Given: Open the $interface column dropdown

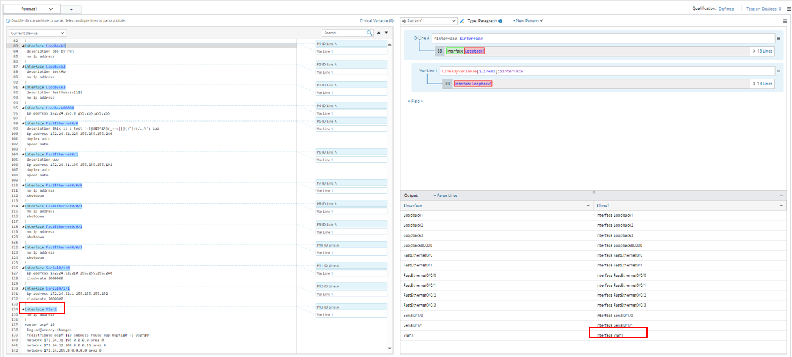Looking at the screenshot, I should [588, 206].
